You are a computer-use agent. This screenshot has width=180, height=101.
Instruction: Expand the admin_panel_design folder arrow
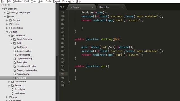click(x=5, y=13)
